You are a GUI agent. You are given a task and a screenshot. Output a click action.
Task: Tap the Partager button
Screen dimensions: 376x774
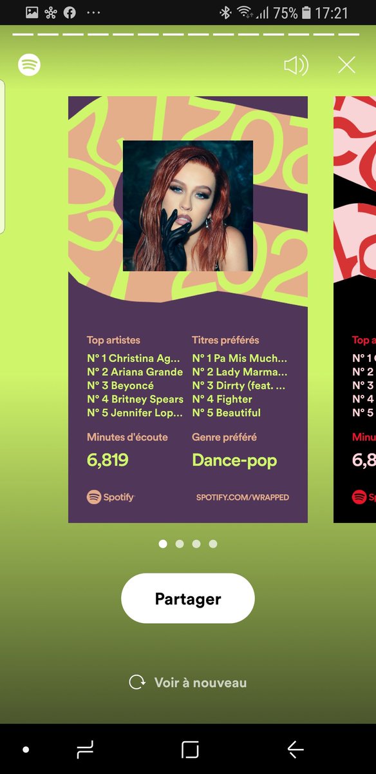pos(188,599)
